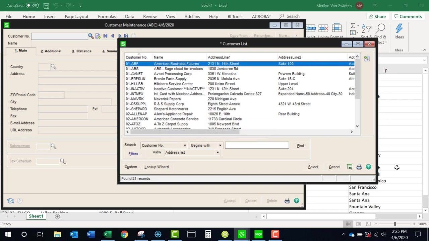The height and width of the screenshot is (241, 429).
Task: Open the Begins with operator dropdown
Action: click(220, 145)
